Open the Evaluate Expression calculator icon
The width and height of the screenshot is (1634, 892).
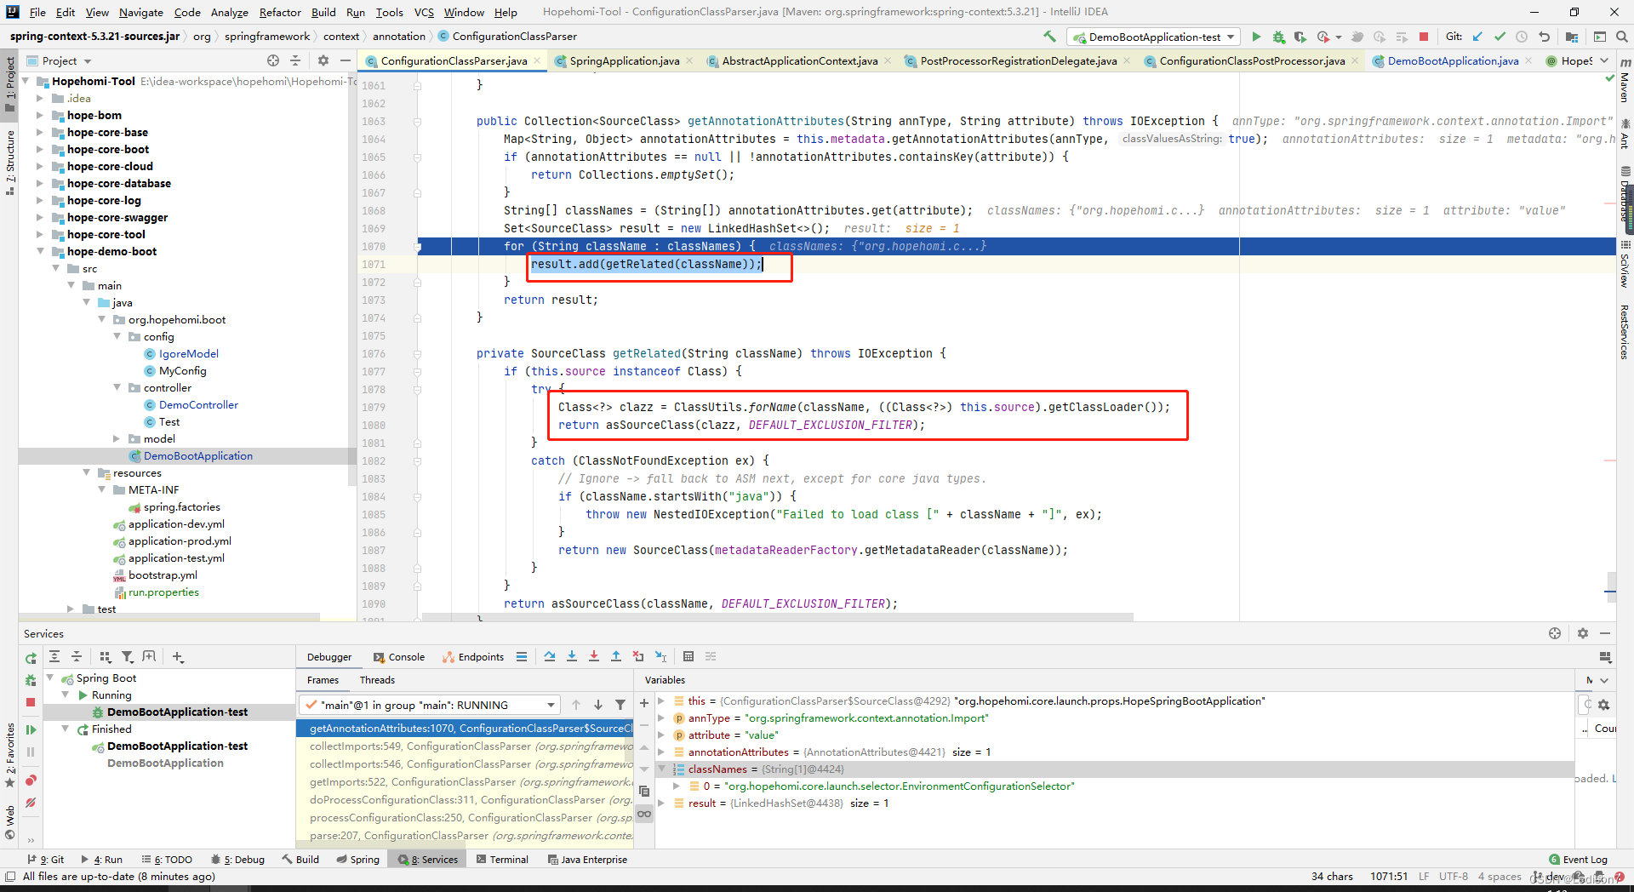(x=688, y=656)
